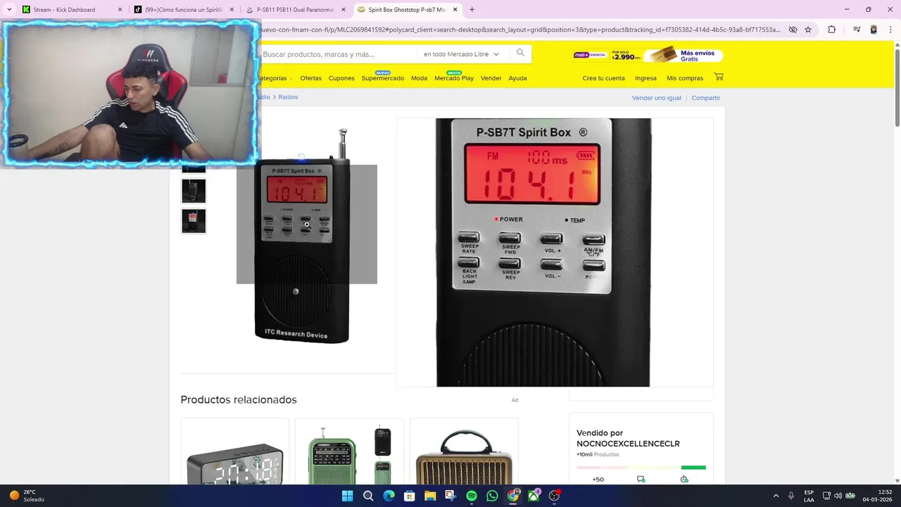This screenshot has height=507, width=901.
Task: Expand the hidden system tray icons chevron
Action: pos(776,496)
